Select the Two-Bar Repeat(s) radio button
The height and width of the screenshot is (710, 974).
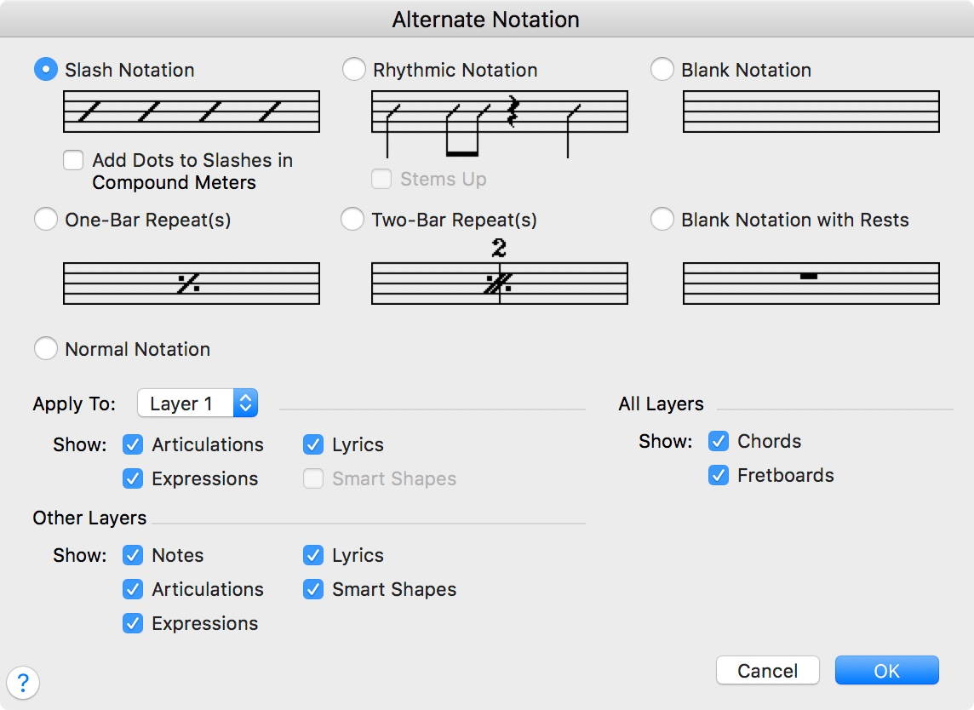click(x=353, y=220)
